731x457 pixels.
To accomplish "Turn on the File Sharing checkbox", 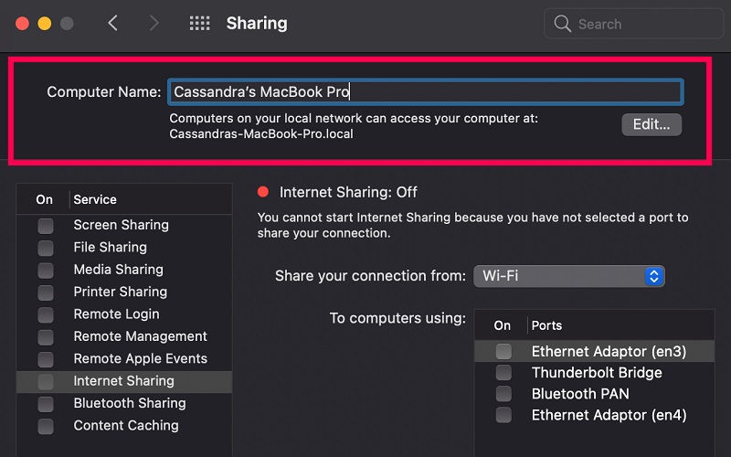I will [x=45, y=248].
